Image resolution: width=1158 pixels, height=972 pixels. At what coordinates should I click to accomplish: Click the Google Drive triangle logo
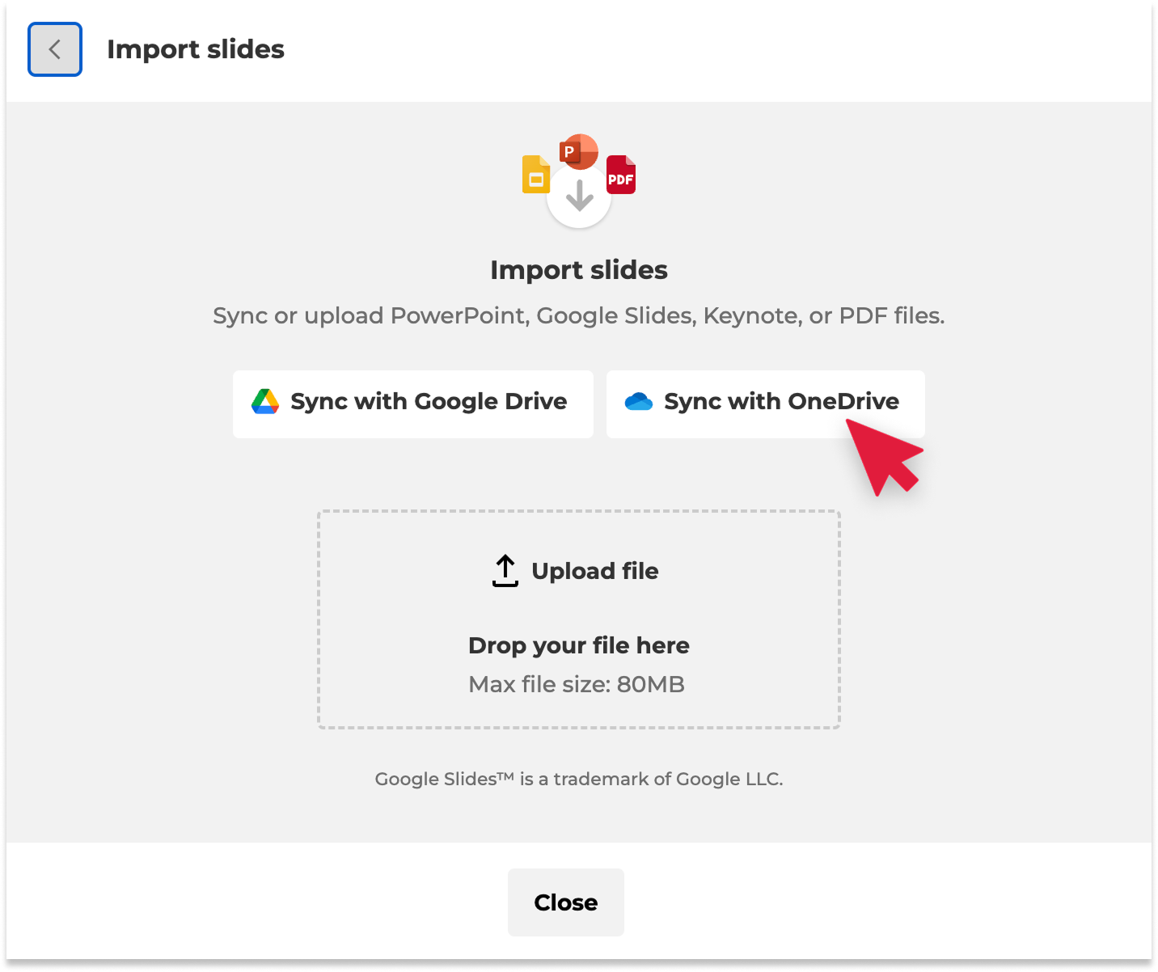(265, 402)
